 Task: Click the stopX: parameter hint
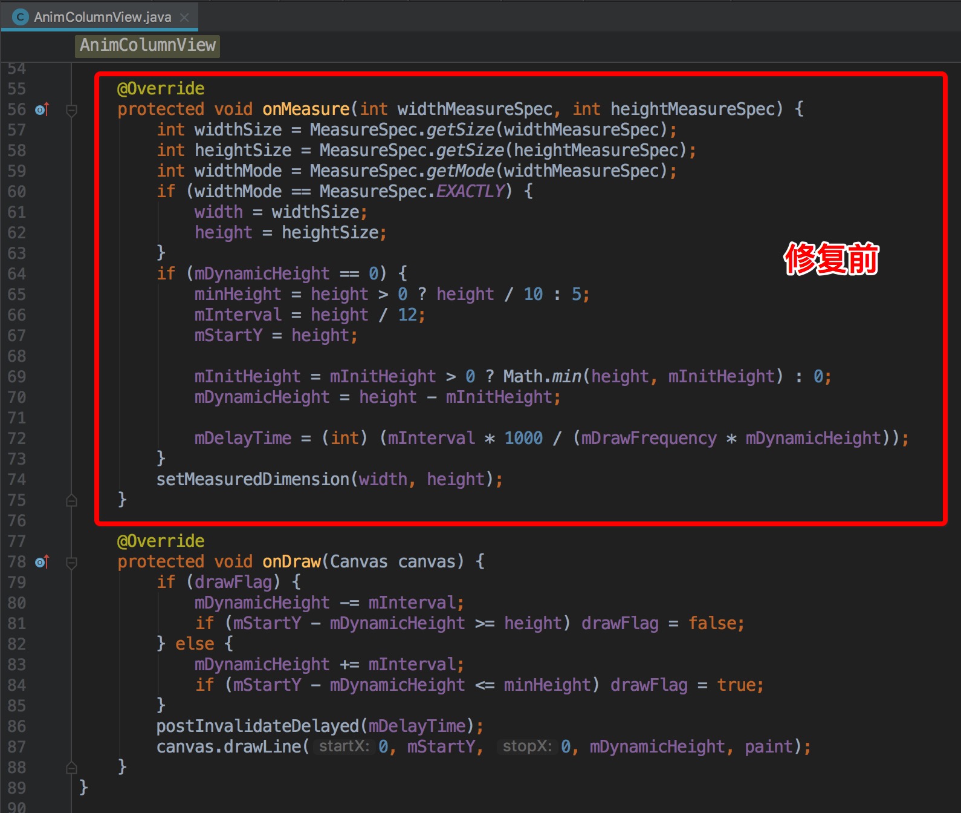tap(527, 746)
